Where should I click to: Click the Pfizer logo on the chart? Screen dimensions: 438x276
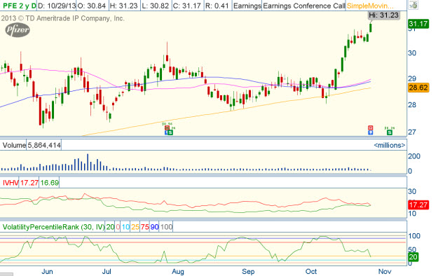[18, 30]
